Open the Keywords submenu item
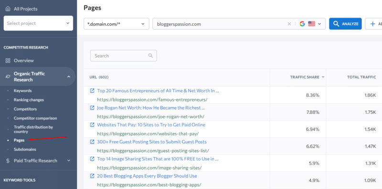The image size is (382, 189). pos(22,90)
